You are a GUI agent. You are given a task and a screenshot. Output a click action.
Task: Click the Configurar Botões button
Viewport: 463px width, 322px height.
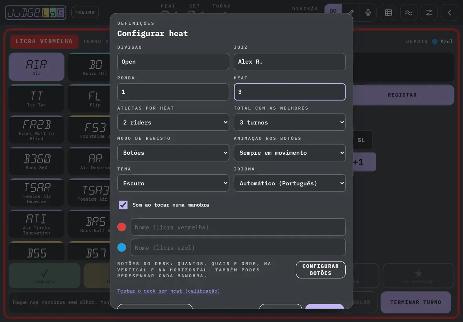(x=321, y=270)
